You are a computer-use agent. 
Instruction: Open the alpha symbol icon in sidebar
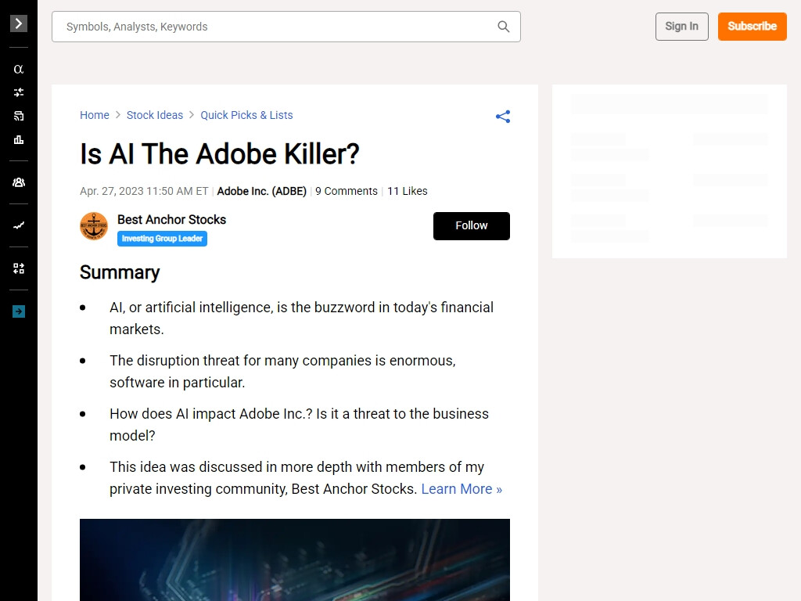click(19, 69)
